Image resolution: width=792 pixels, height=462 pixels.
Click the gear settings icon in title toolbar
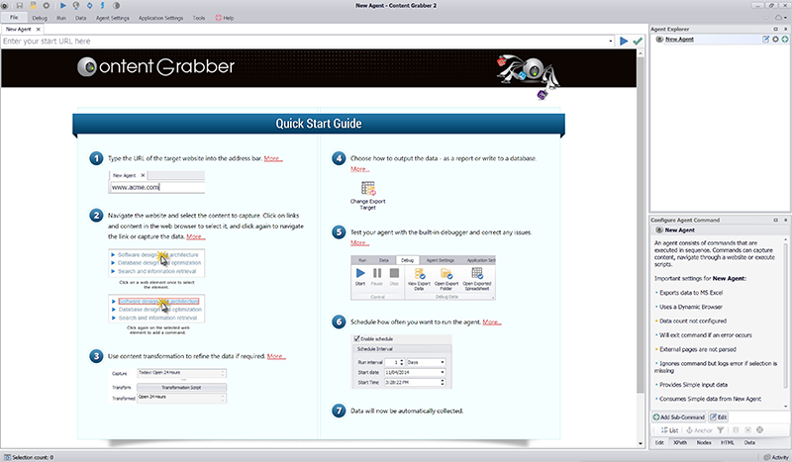point(47,6)
